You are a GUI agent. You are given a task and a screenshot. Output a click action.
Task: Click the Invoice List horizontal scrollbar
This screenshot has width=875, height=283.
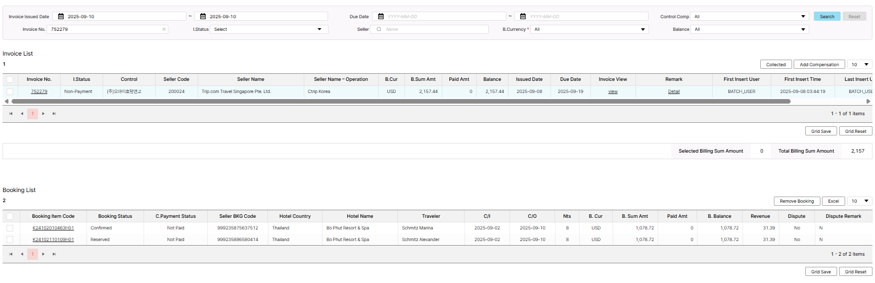click(x=400, y=102)
